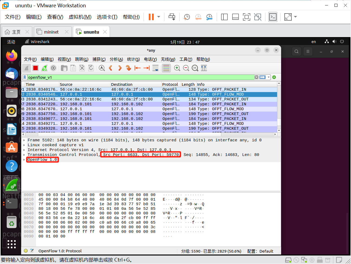This screenshot has width=351, height=264.
Task: Click the display filter bookmark icon
Action: [25, 77]
